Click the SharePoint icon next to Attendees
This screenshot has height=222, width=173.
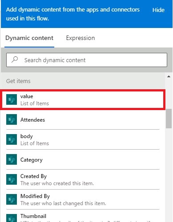point(12,119)
